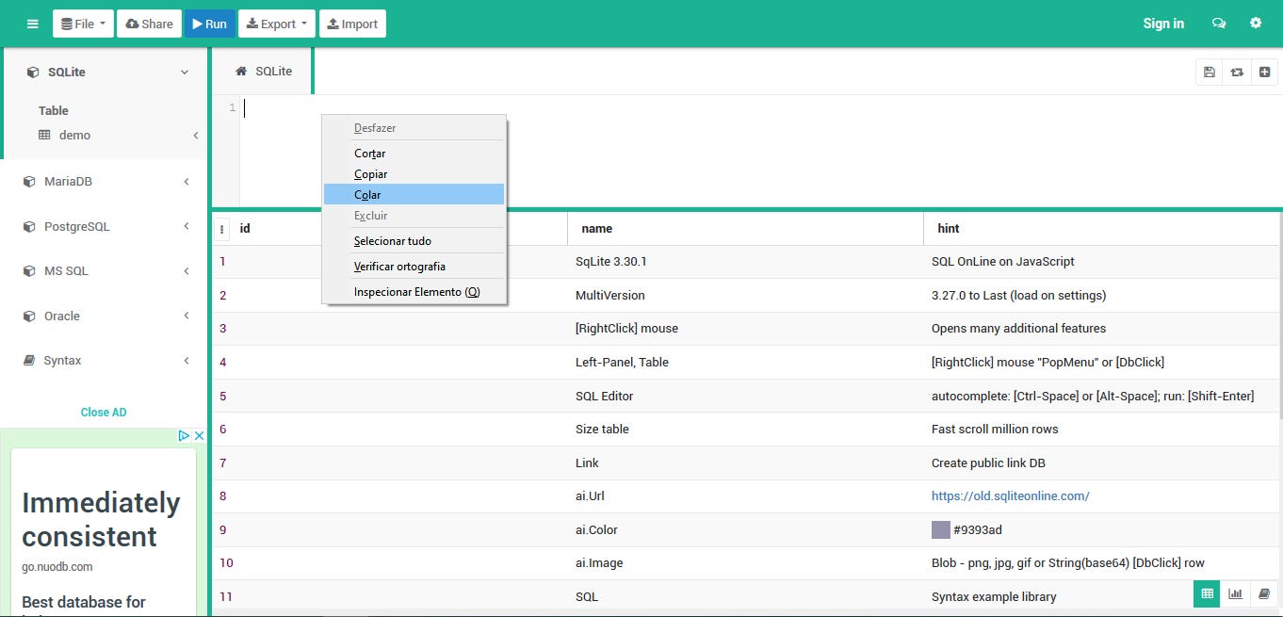The height and width of the screenshot is (617, 1283).
Task: Expand the Syntax section chevron
Action: [187, 361]
